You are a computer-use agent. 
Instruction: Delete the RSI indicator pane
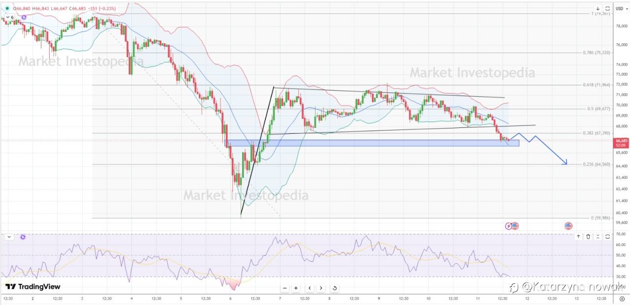pos(588,237)
